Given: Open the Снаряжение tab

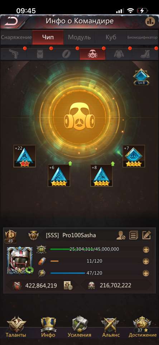Looking at the screenshot, I should coord(16,37).
